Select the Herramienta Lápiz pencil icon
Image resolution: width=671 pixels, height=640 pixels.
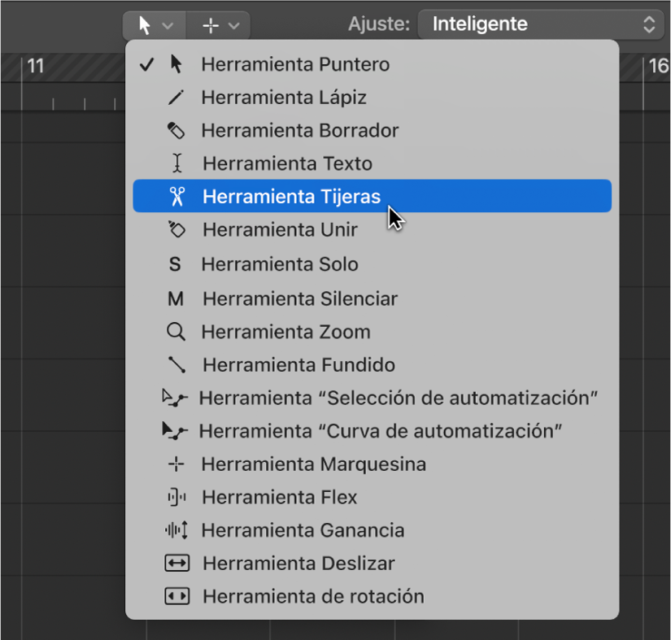tap(176, 98)
